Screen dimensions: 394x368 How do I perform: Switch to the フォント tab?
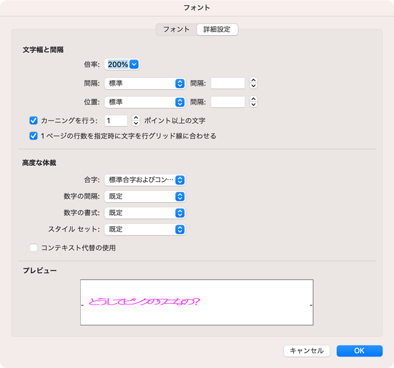[176, 29]
